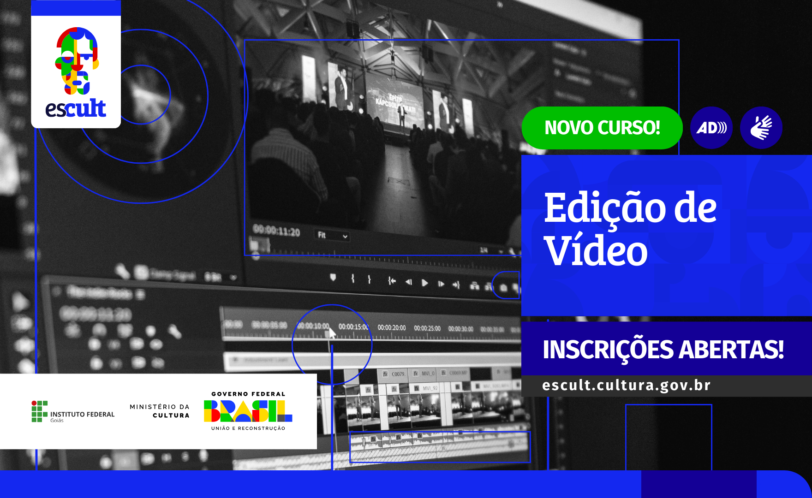Click the INSCRIÇÕES ABERTAS! banner

pyautogui.click(x=663, y=349)
